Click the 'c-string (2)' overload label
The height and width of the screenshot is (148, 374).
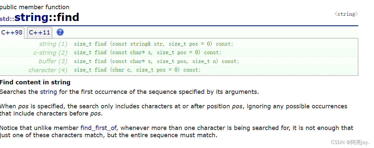coord(50,53)
